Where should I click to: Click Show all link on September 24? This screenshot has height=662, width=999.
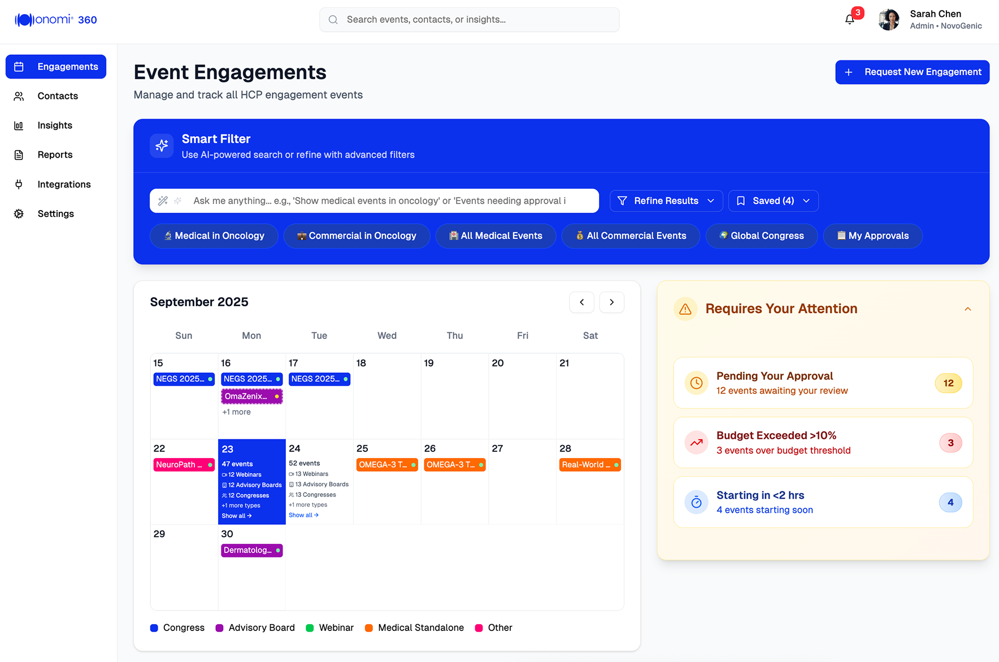click(x=303, y=515)
